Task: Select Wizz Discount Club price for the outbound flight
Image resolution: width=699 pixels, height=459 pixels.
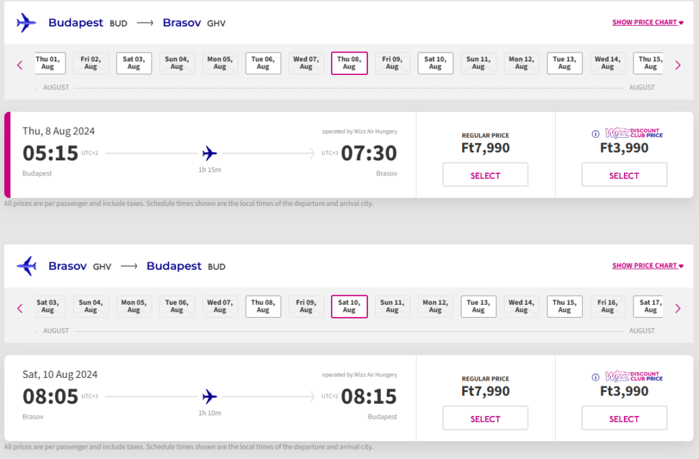Action: 624,175
